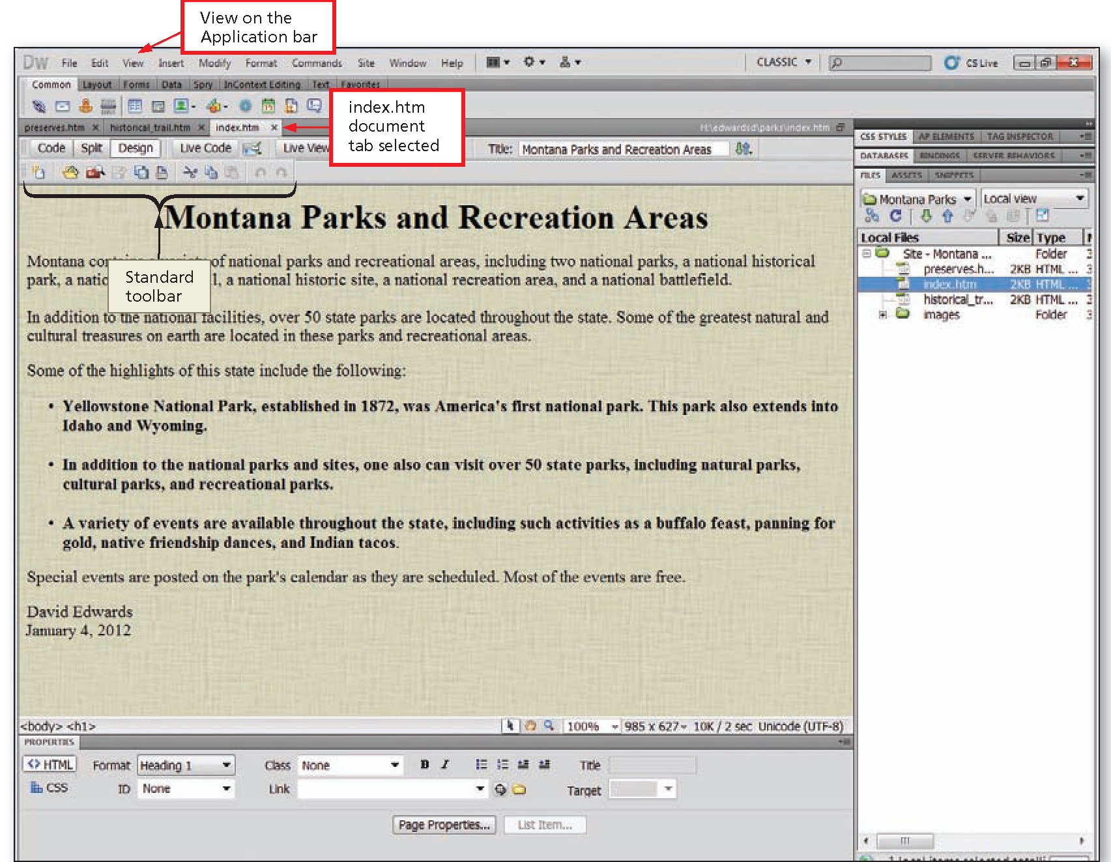Screen dimensions: 1111x862
Task: Open the Local view dropdown
Action: (1034, 198)
